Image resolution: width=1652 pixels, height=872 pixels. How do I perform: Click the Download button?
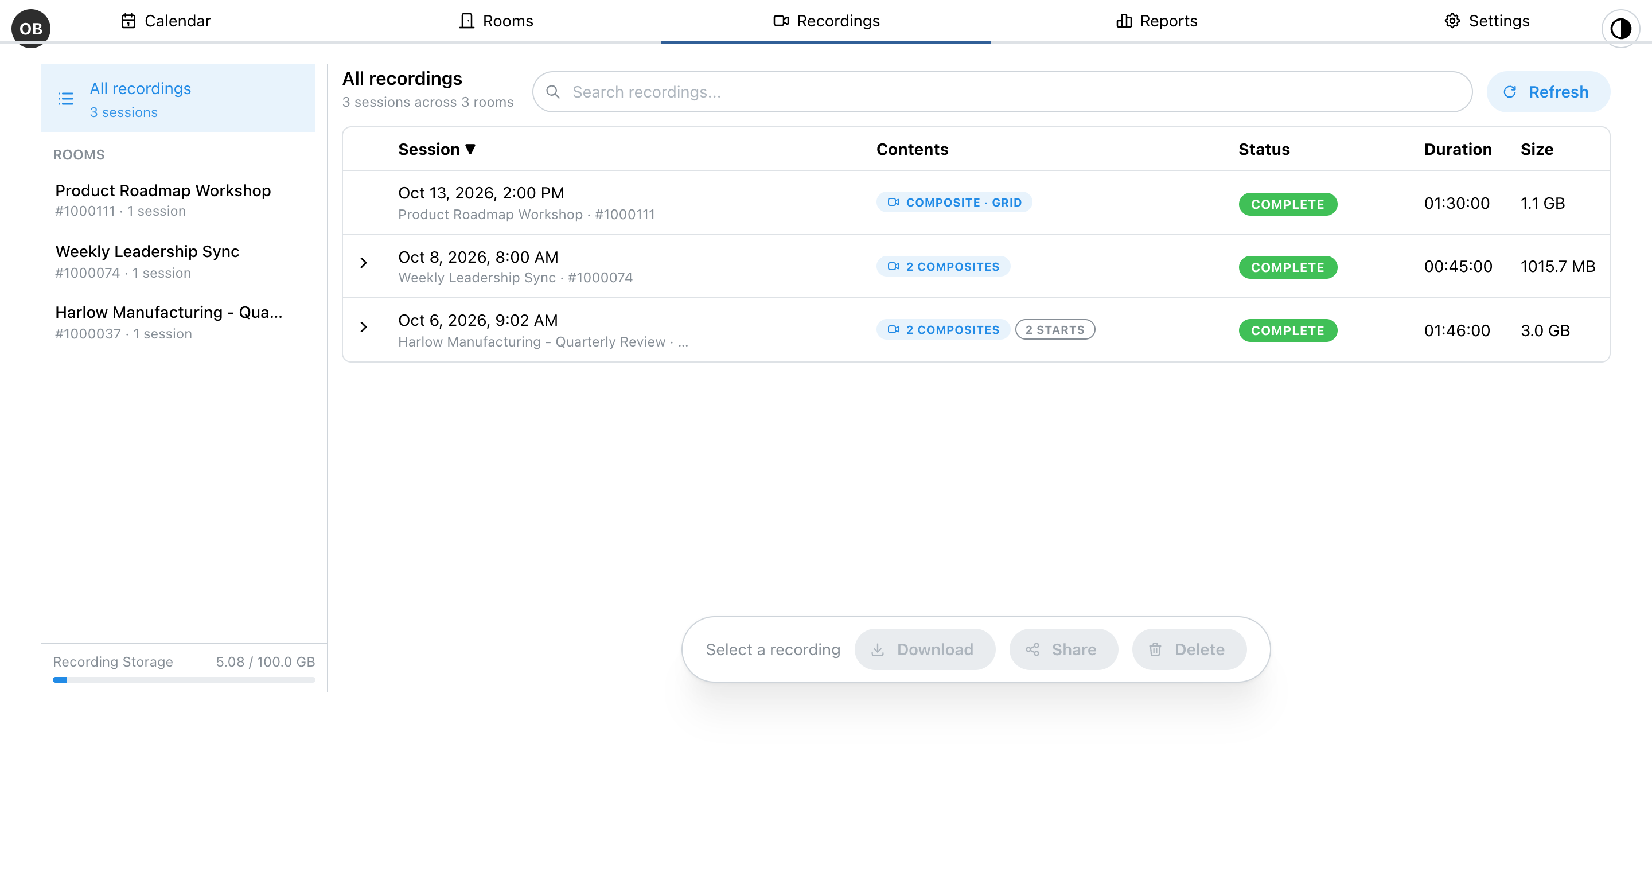coord(925,649)
